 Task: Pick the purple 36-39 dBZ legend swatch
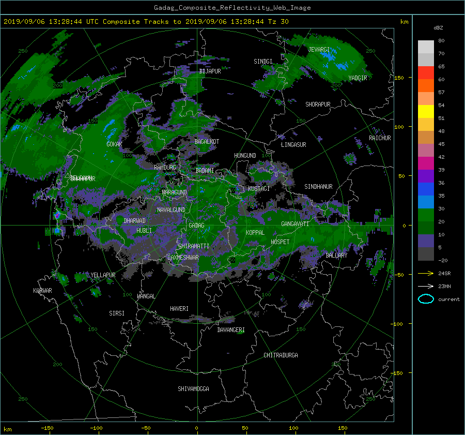coord(426,176)
